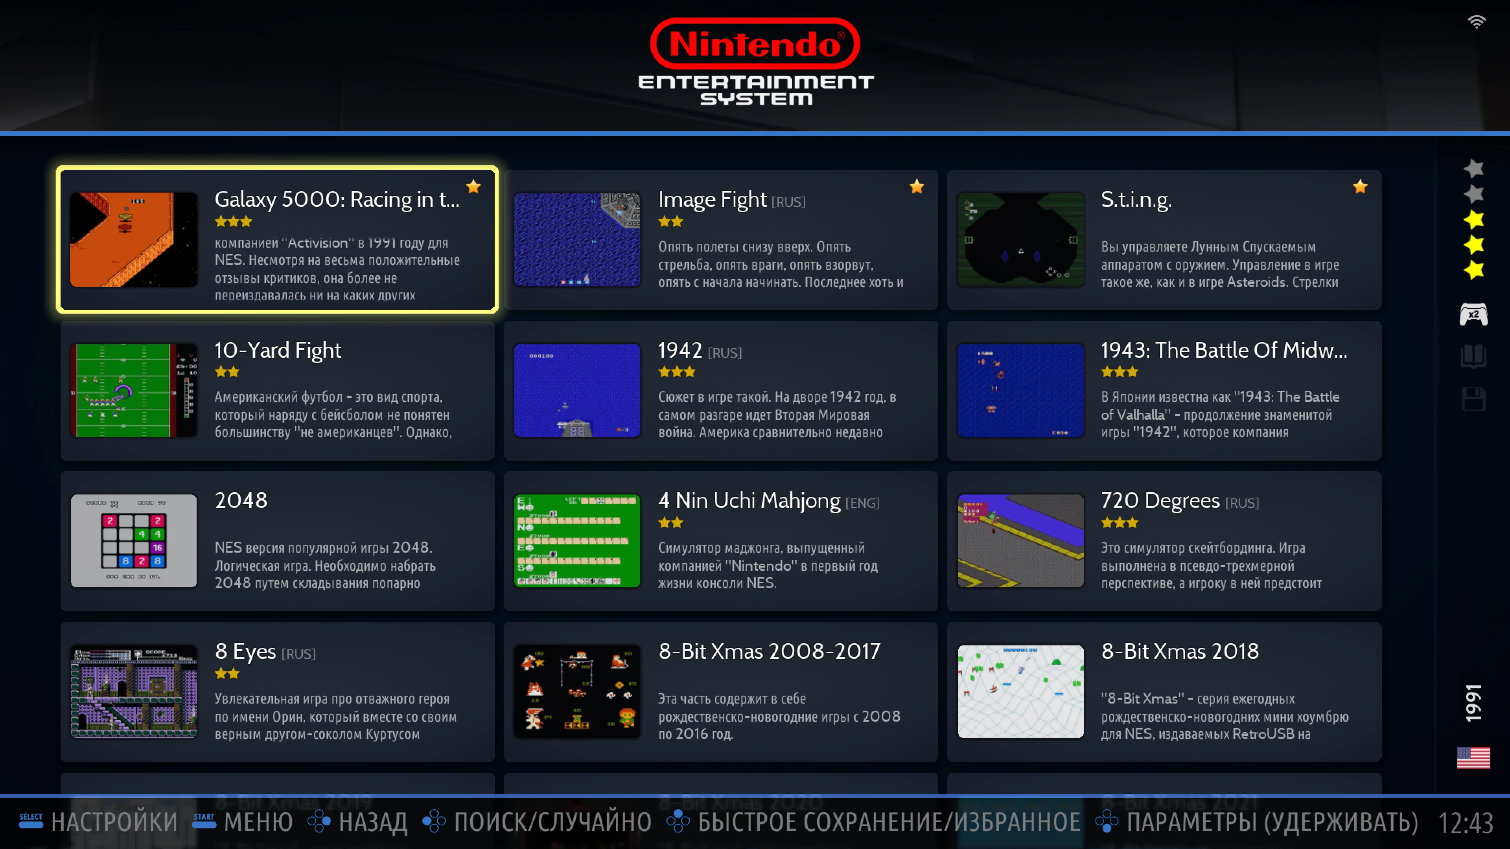Click the second gray rating star
Image resolution: width=1510 pixels, height=849 pixels.
click(1473, 194)
